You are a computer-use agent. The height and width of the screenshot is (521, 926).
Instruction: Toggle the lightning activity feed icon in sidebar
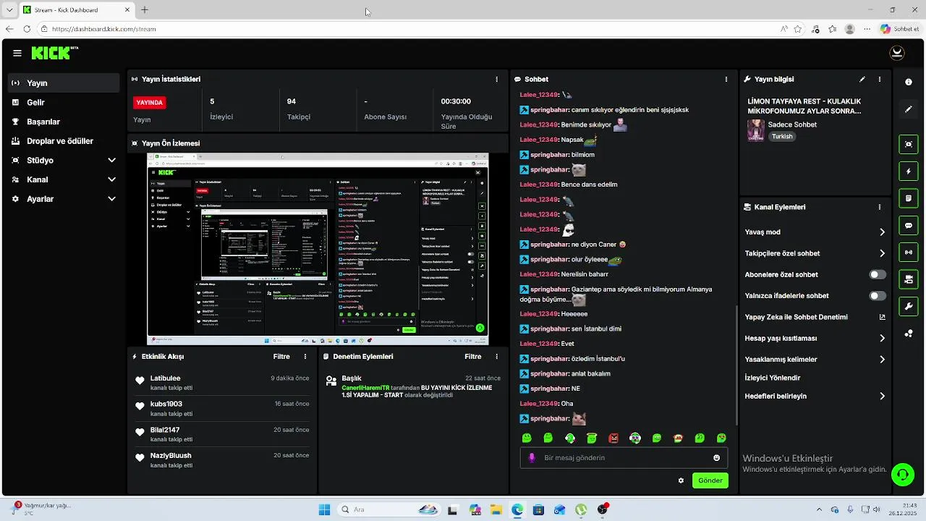coord(909,171)
